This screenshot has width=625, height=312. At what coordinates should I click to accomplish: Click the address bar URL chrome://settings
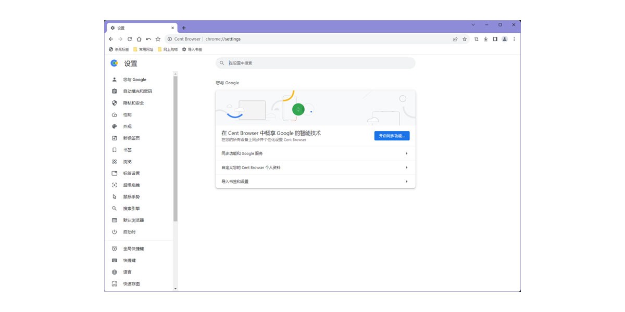pyautogui.click(x=223, y=39)
